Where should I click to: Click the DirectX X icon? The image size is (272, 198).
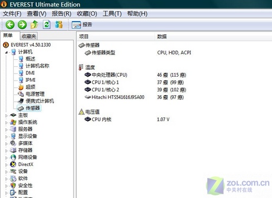point(13,164)
